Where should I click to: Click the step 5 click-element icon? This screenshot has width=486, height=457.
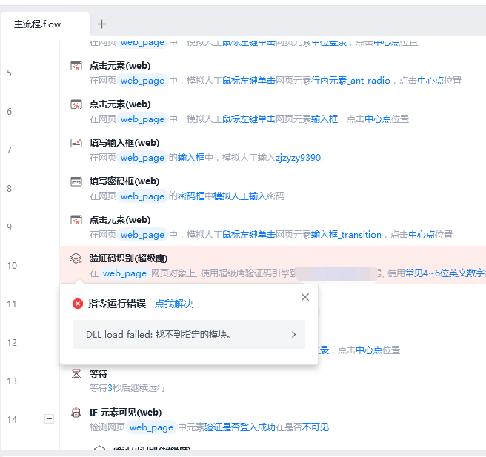(76, 66)
